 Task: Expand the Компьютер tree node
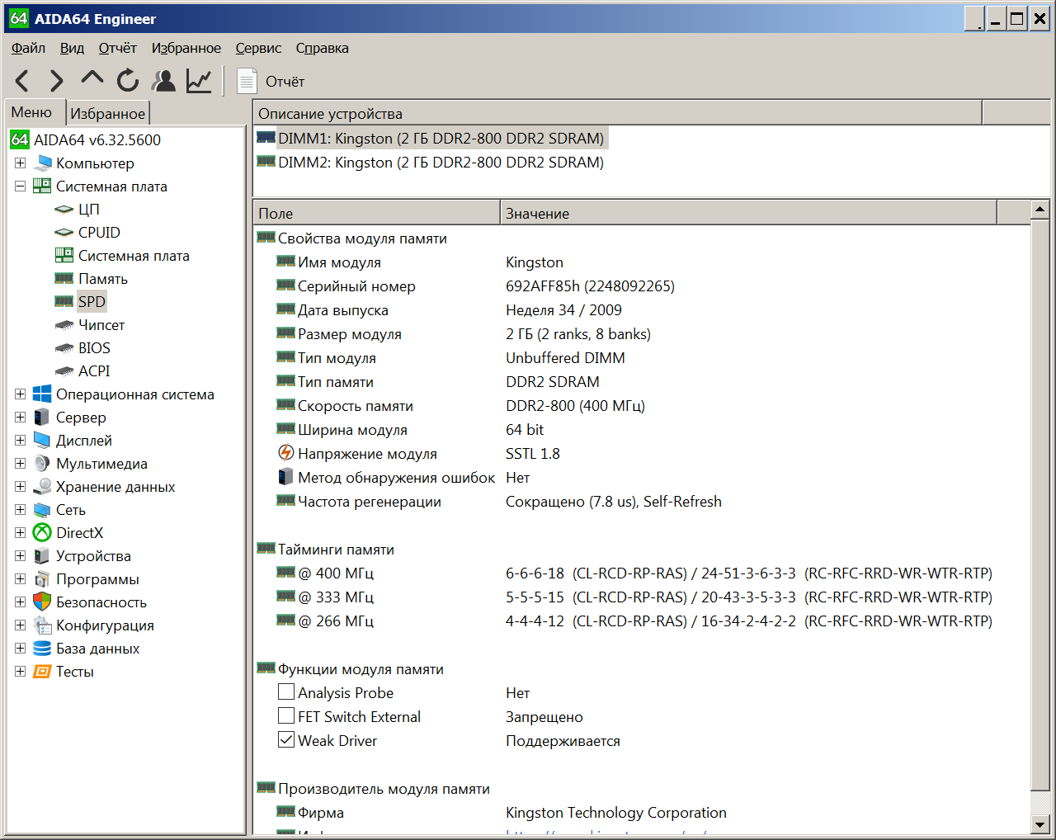pos(20,163)
